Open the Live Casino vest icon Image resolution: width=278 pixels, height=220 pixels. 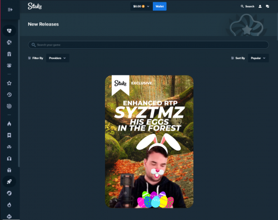(9, 158)
